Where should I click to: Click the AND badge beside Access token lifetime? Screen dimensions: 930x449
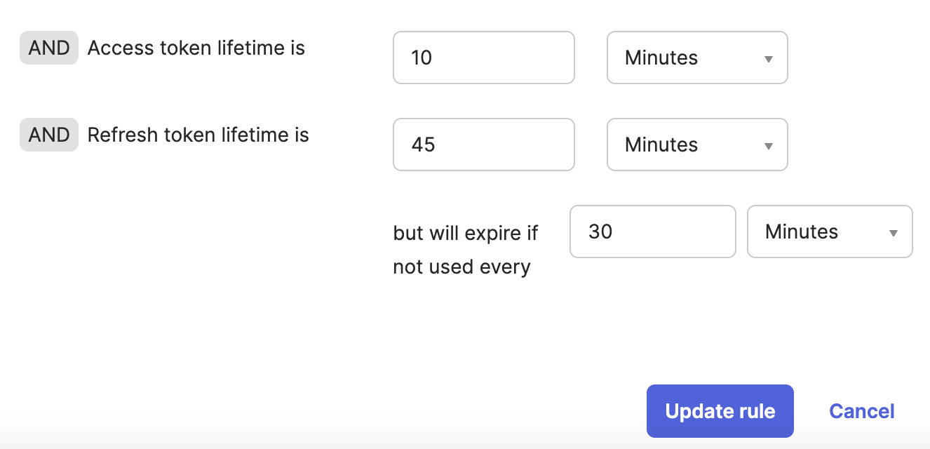click(49, 48)
